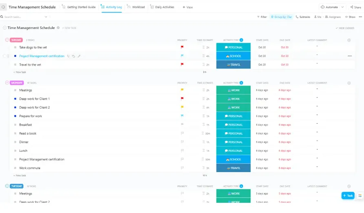The image size is (364, 213).
Task: Click the Activity Type sort indicator in Sunday header
Action: [241, 40]
